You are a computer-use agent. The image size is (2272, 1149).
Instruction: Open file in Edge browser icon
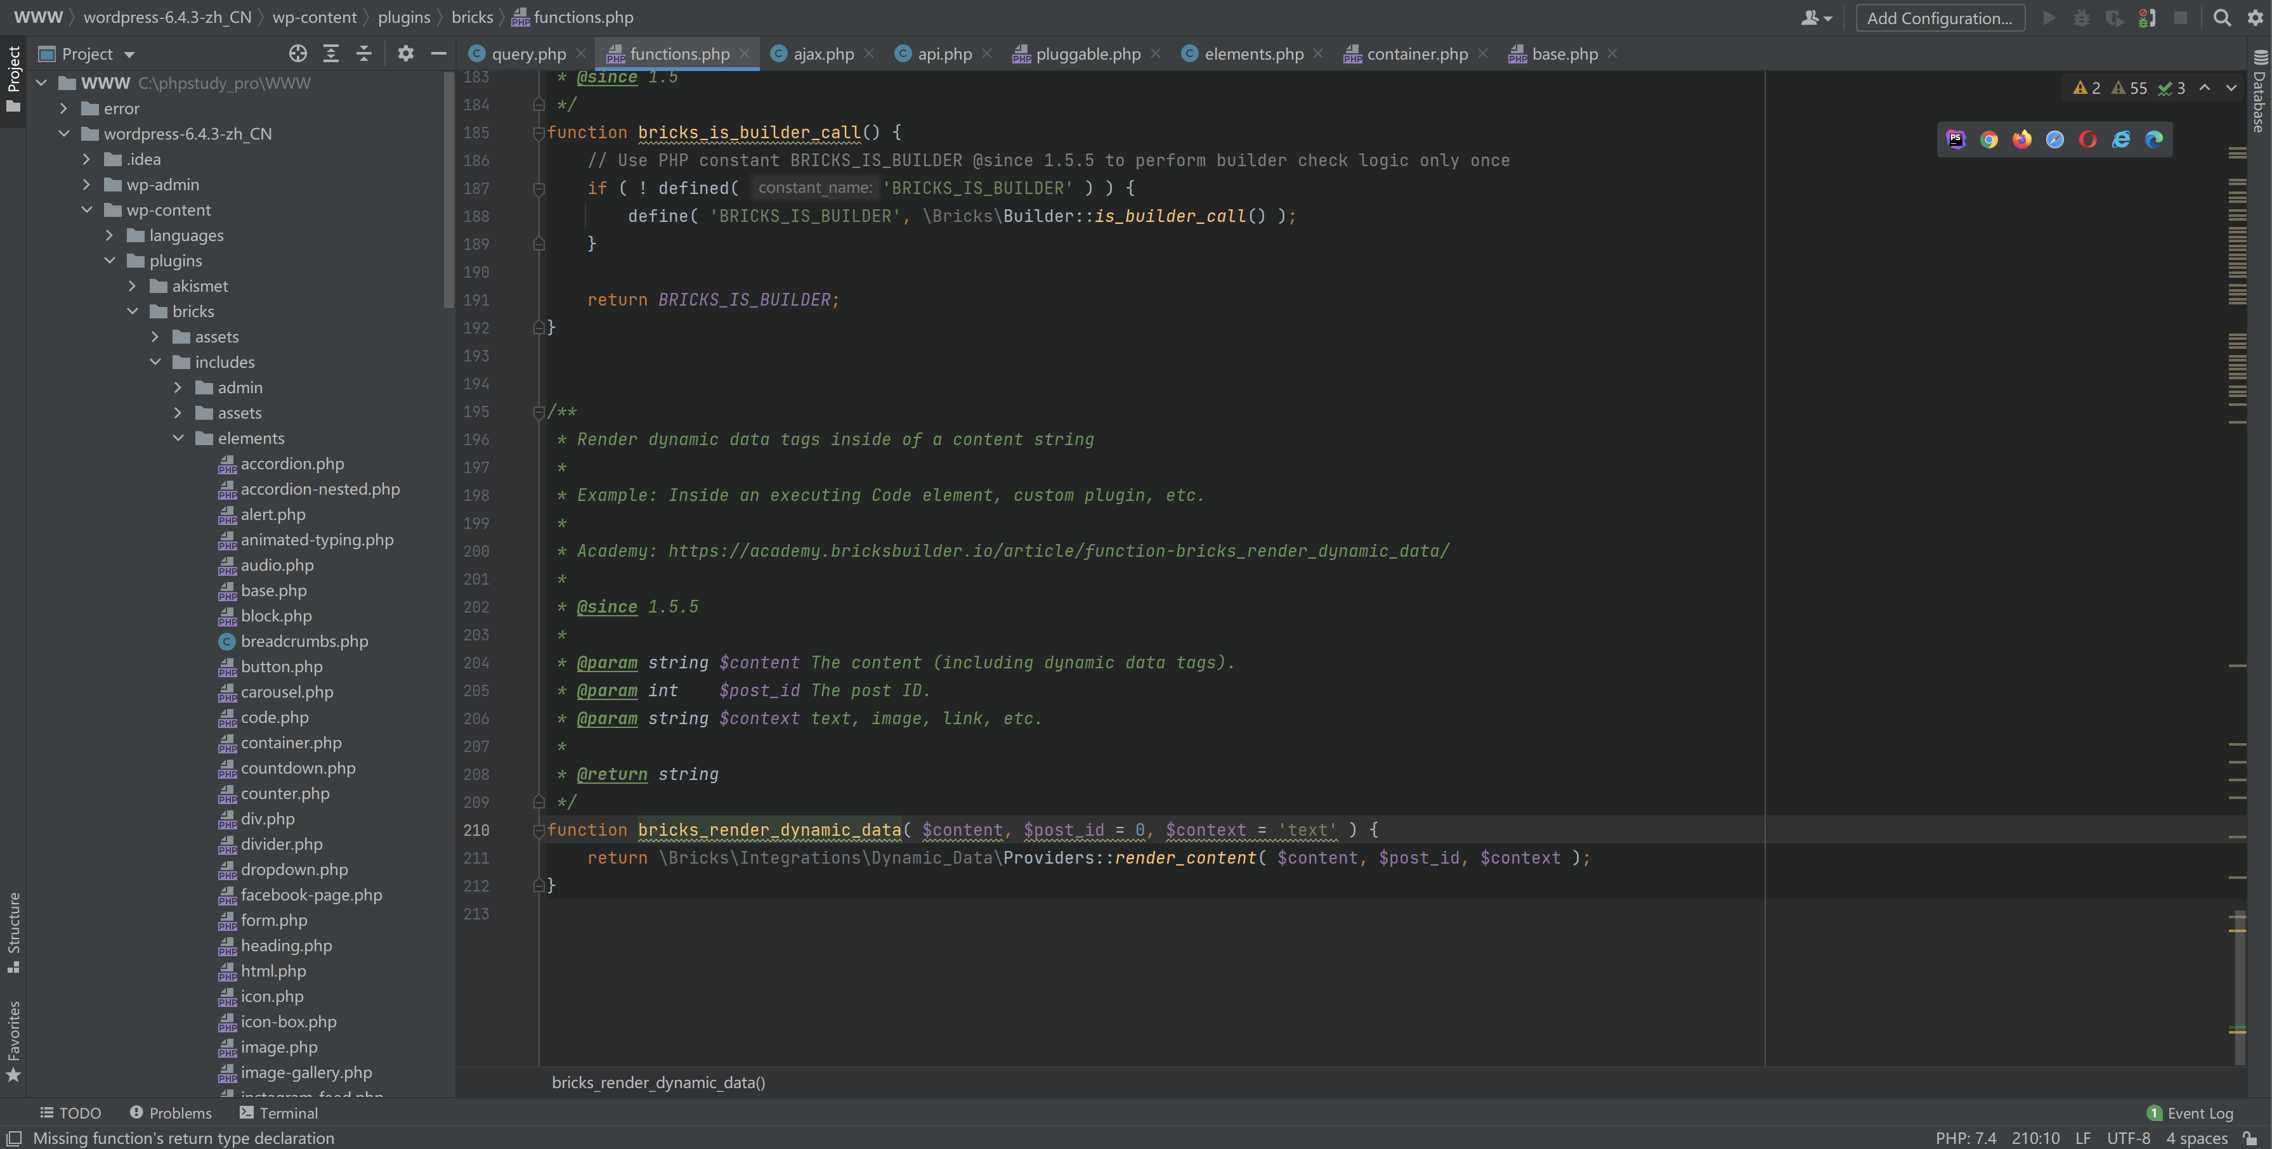pyautogui.click(x=2154, y=140)
